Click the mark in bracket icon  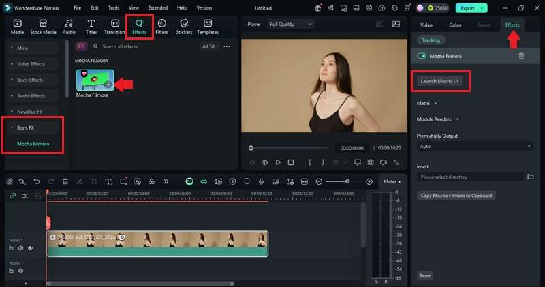pyautogui.click(x=310, y=162)
